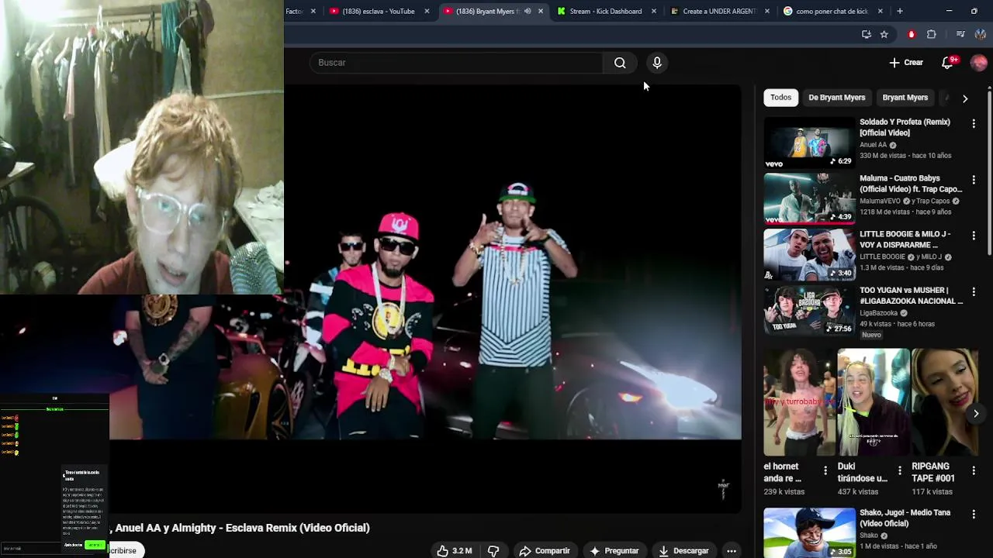
Task: Click Soldado Y Profeta (Remix) title
Action: click(x=905, y=127)
